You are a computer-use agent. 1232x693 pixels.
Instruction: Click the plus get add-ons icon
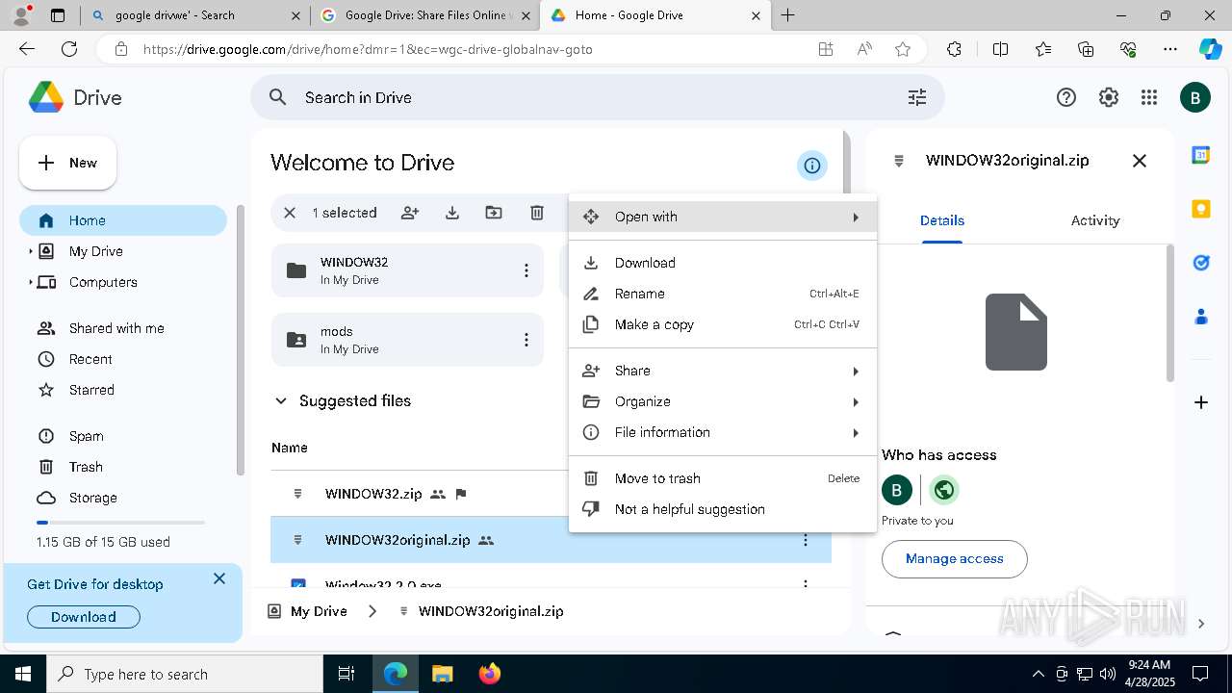coord(1201,402)
